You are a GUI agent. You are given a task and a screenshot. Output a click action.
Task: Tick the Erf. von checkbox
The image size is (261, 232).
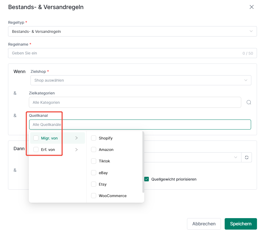(x=36, y=150)
